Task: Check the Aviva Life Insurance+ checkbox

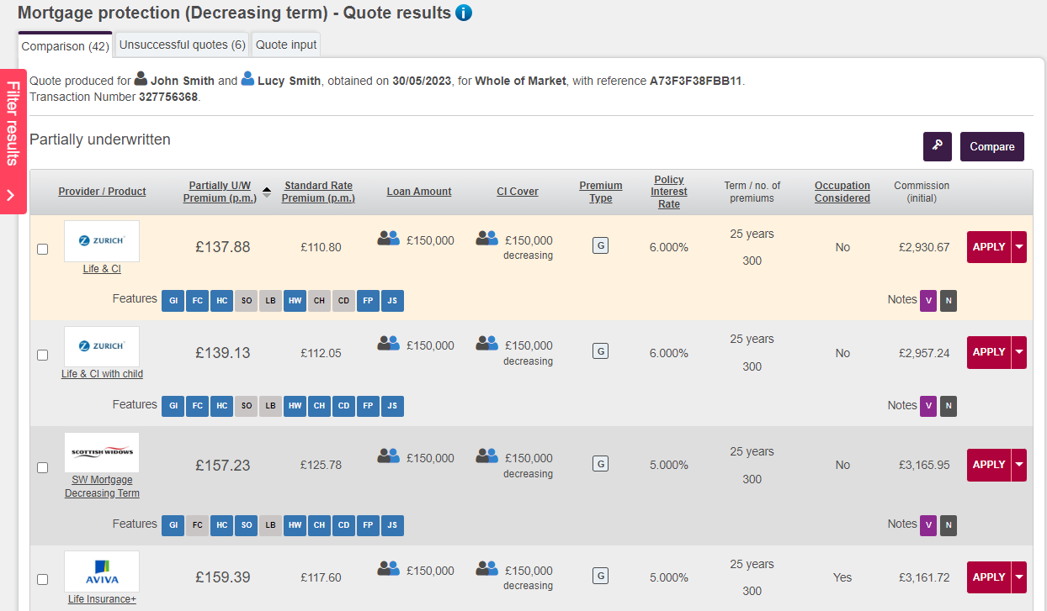Action: pyautogui.click(x=43, y=579)
